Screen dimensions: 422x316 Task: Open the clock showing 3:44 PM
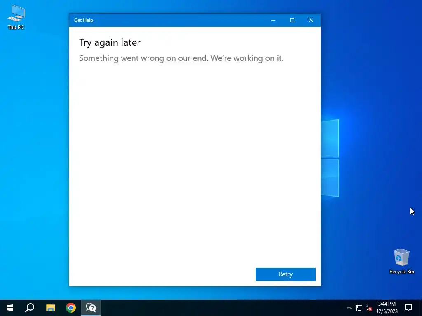387,308
